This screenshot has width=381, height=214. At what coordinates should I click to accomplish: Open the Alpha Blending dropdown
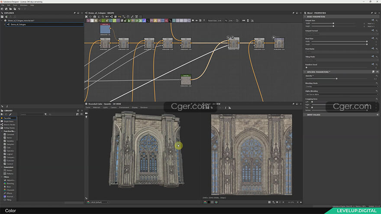[x=342, y=94]
